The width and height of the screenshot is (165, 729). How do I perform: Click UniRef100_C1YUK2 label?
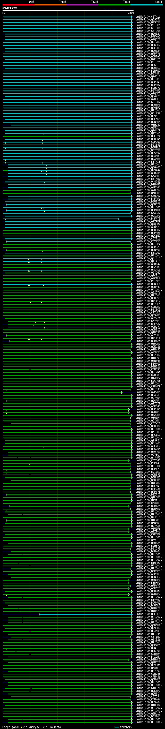pyautogui.click(x=148, y=312)
